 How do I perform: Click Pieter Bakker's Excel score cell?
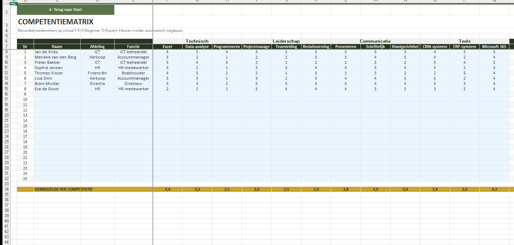click(167, 62)
